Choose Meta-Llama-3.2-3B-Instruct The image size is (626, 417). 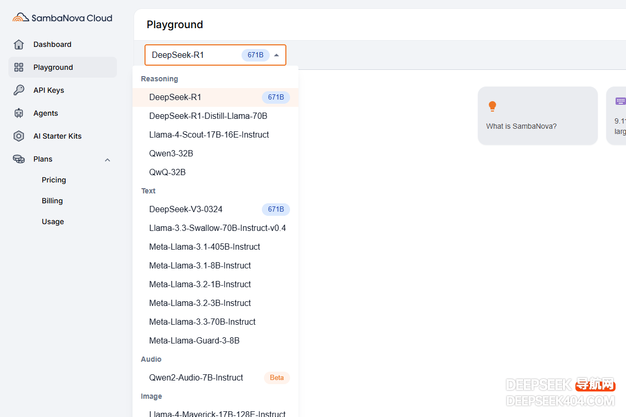coord(215,303)
